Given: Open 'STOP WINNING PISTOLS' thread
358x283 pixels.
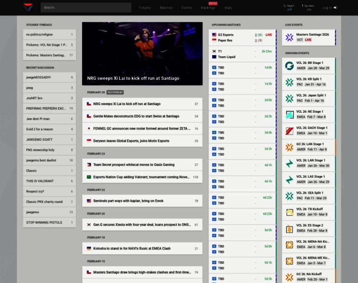Looking at the screenshot, I should [49, 223].
